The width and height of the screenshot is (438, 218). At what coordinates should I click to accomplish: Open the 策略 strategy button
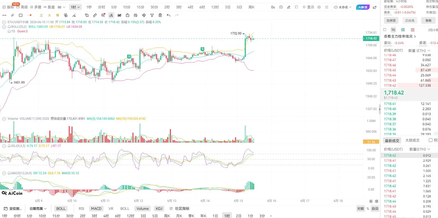click(429, 21)
